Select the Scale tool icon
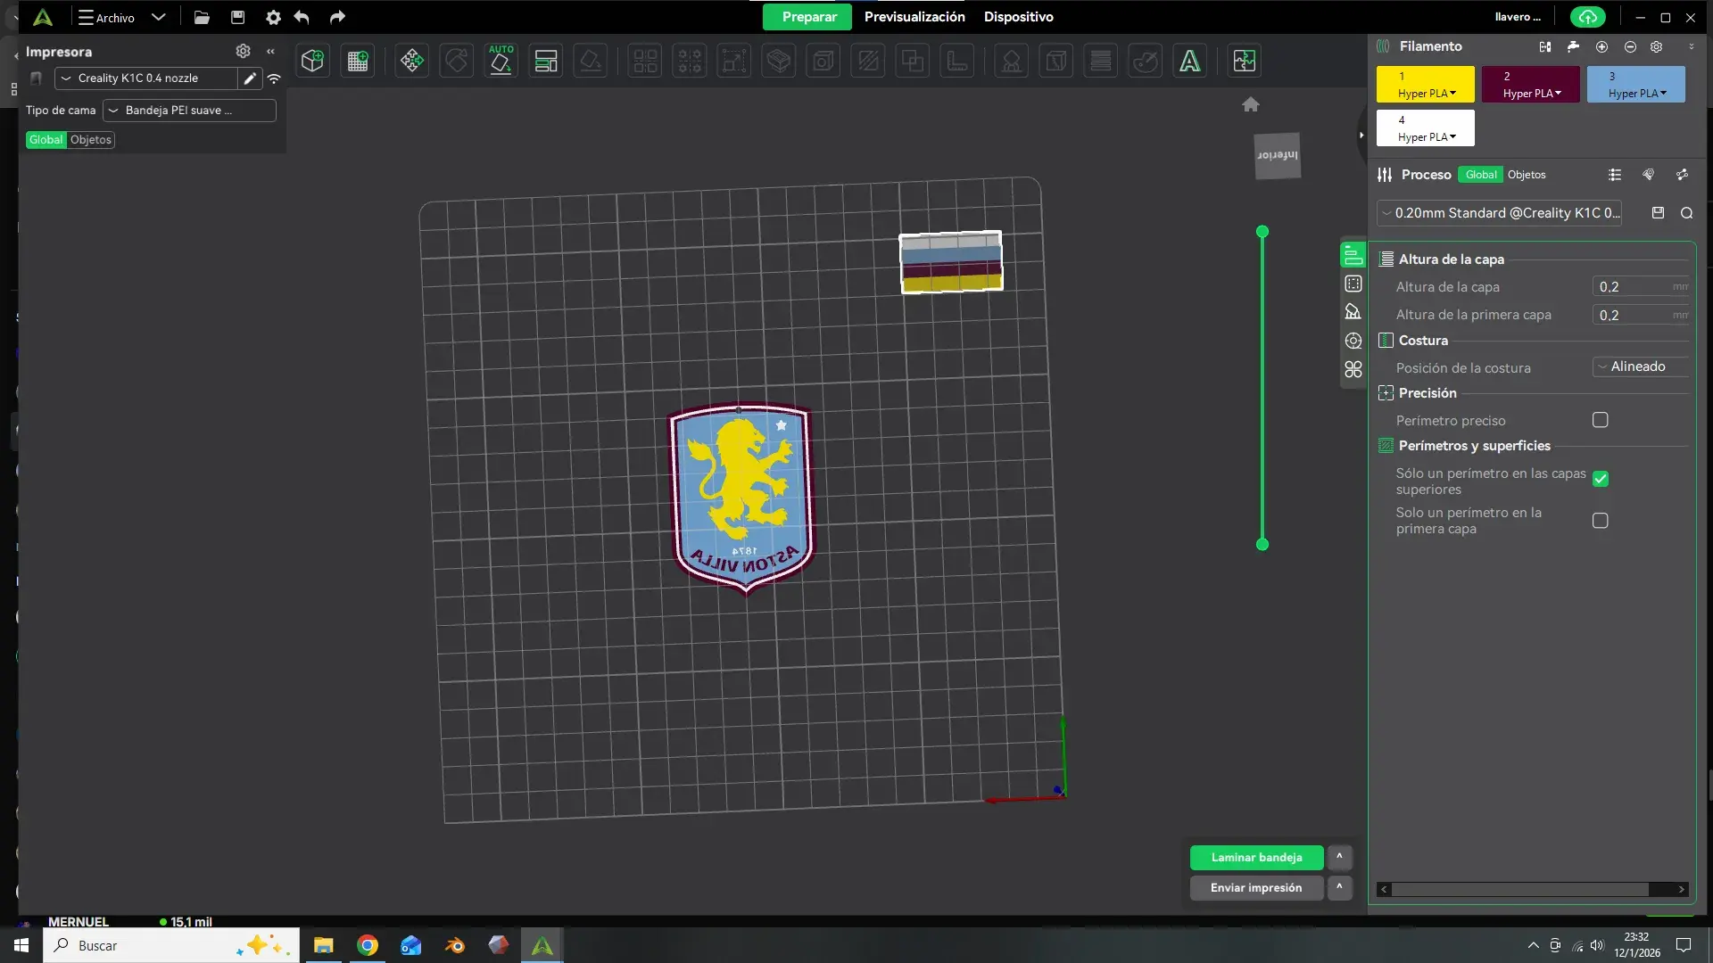 click(x=734, y=61)
